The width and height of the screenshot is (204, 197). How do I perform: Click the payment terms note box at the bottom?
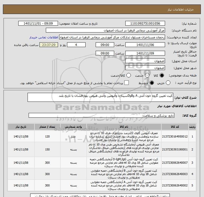100,195
